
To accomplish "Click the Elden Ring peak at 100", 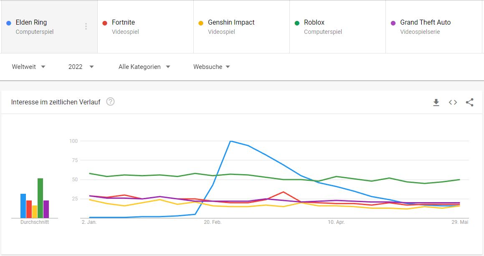I will click(231, 141).
